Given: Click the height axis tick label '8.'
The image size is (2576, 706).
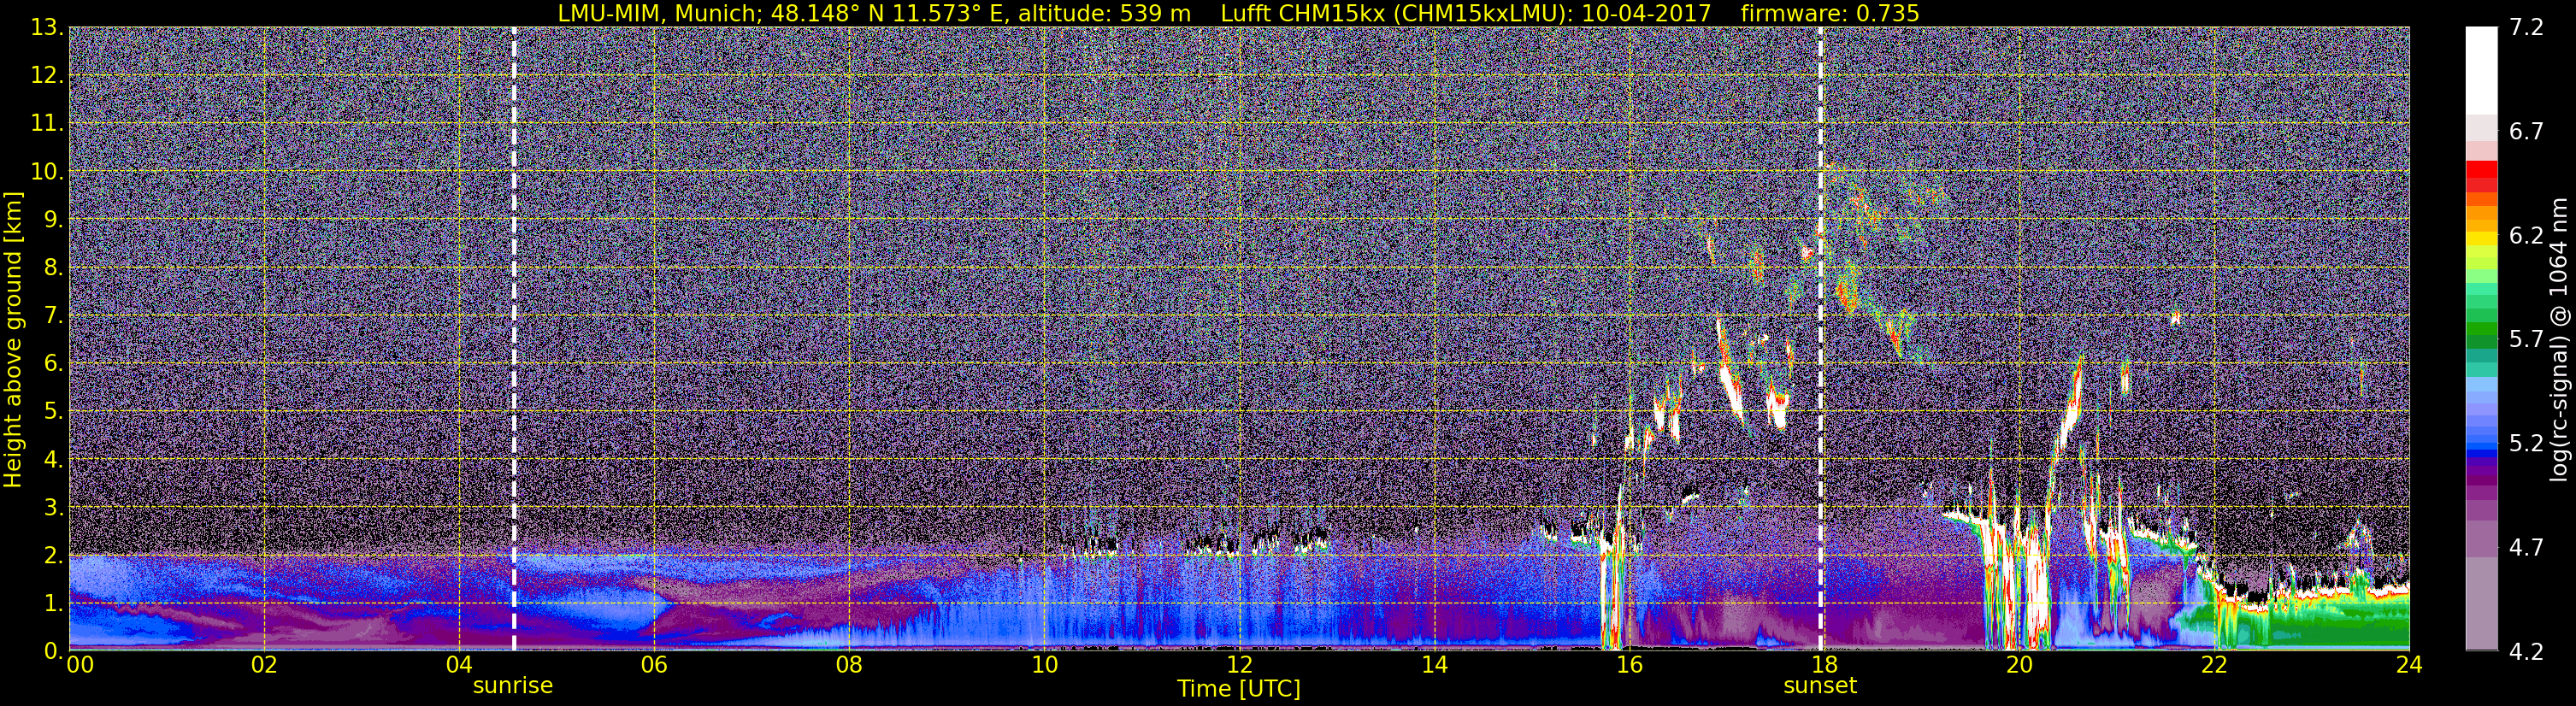Looking at the screenshot, I should [54, 268].
